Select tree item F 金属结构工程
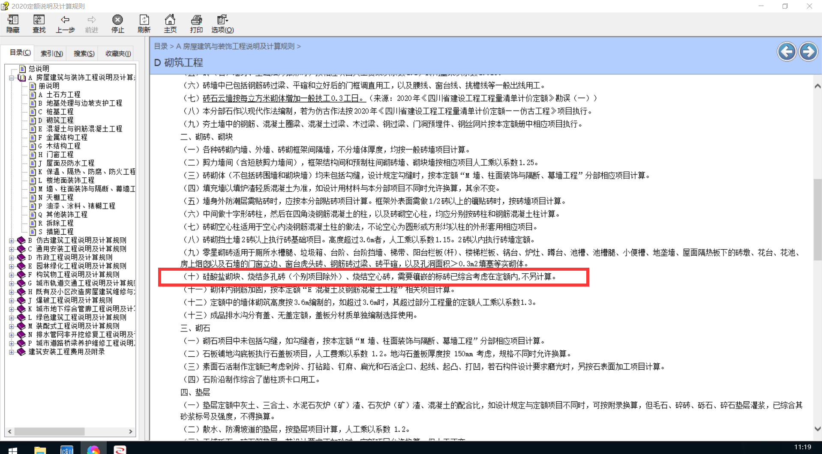The width and height of the screenshot is (822, 454). point(63,137)
